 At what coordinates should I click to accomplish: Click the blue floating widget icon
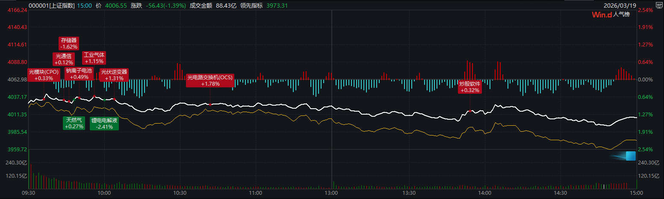pyautogui.click(x=630, y=156)
